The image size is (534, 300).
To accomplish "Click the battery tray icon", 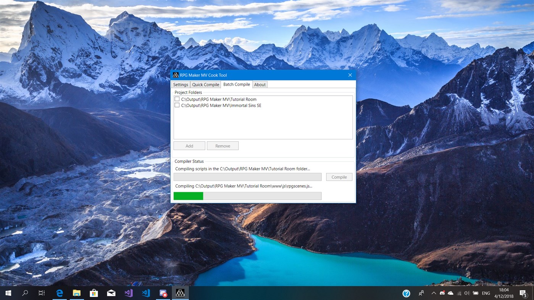I will click(x=476, y=293).
